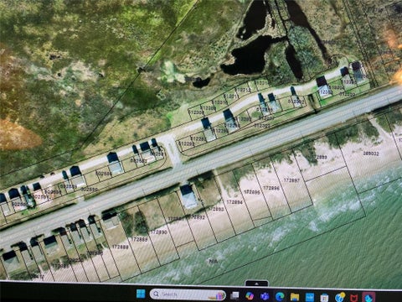Open File Explorer folder icon
The image size is (402, 302).
(x=295, y=296)
